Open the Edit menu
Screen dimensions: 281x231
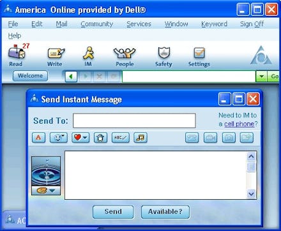37,24
